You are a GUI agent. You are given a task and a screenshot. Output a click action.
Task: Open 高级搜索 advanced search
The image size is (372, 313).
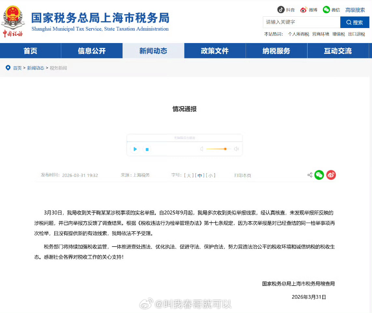coord(355,10)
